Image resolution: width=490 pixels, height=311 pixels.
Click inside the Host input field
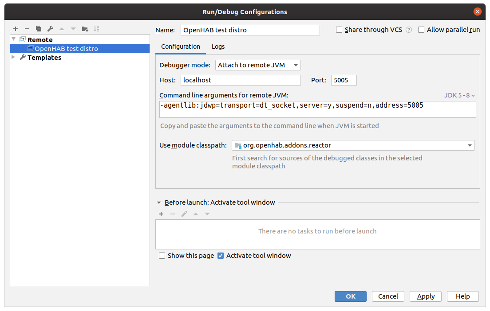click(x=240, y=80)
